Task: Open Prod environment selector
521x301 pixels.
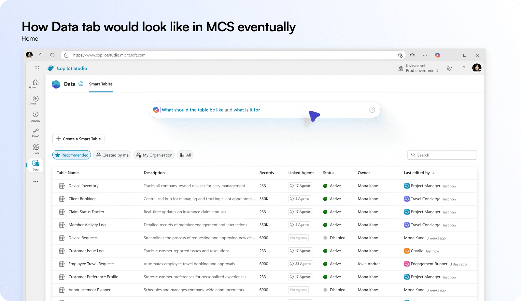Action: [422, 68]
